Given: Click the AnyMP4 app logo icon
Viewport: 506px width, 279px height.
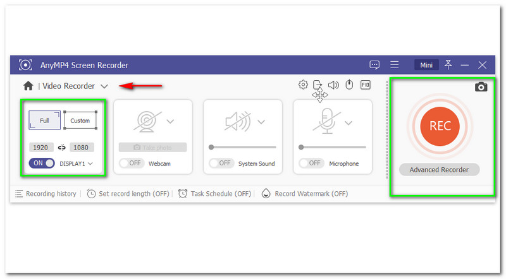Looking at the screenshot, I should [25, 65].
